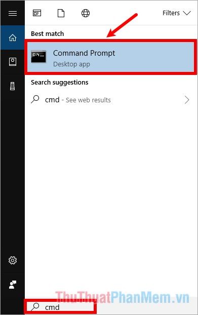
Task: Filter results by Documents icon
Action: [61, 13]
